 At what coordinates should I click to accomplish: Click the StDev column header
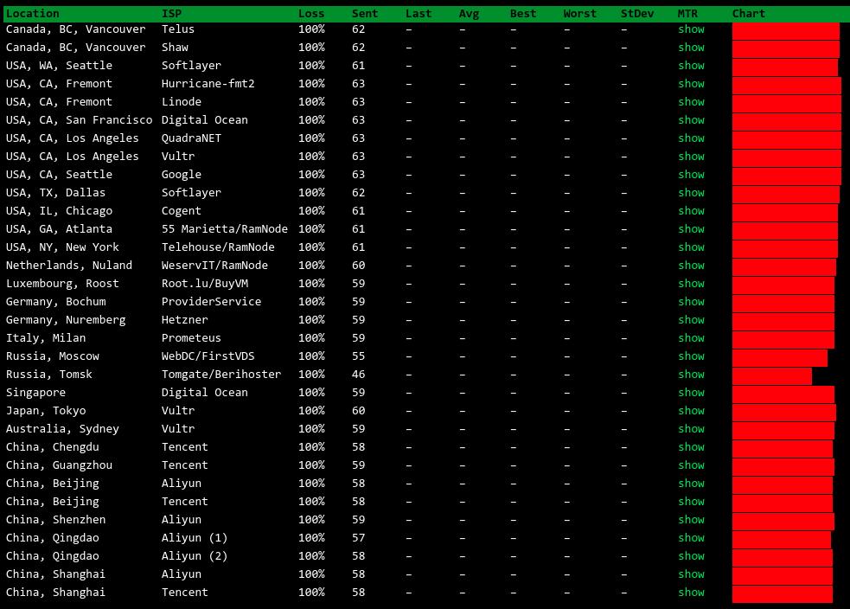pyautogui.click(x=637, y=14)
